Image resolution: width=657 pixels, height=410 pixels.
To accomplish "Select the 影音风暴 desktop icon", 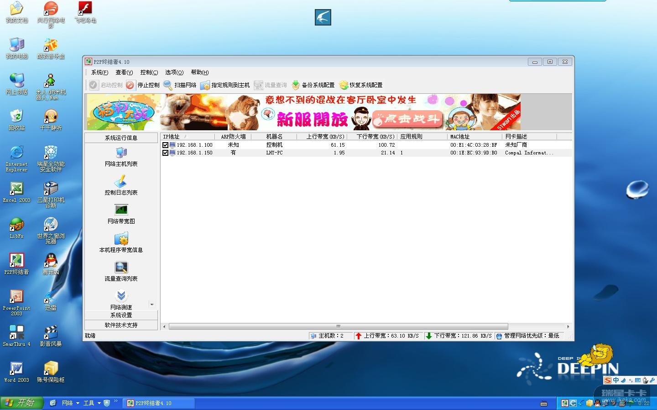I will point(51,335).
